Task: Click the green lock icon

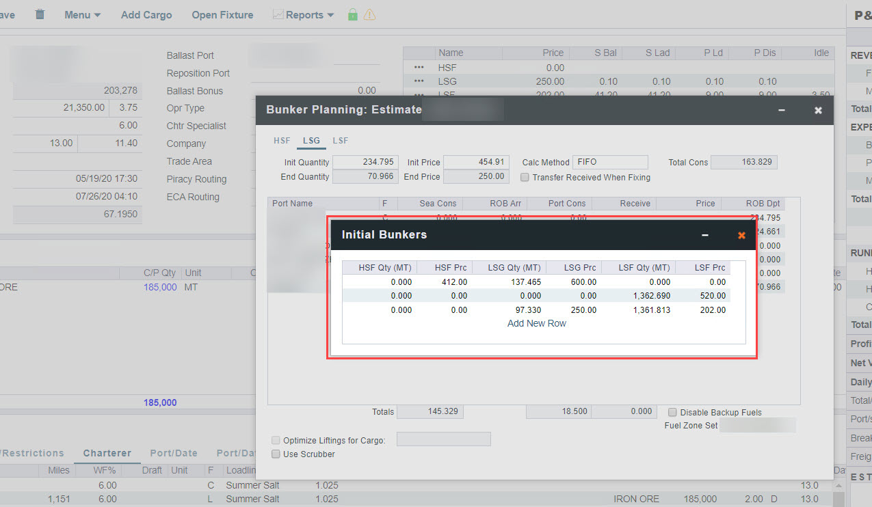Action: (352, 14)
